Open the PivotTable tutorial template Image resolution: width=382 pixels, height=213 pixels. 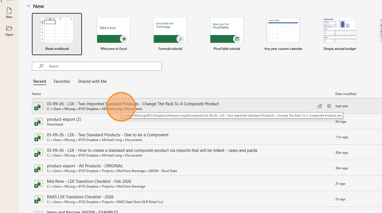(227, 34)
